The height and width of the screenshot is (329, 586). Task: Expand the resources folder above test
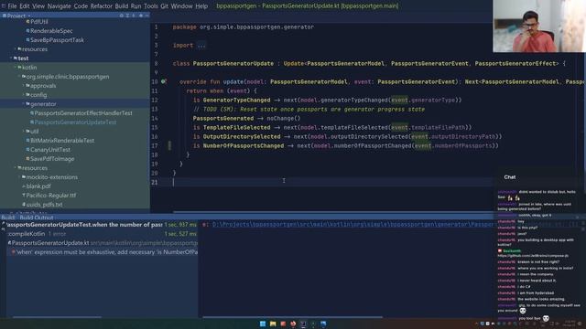pos(16,49)
